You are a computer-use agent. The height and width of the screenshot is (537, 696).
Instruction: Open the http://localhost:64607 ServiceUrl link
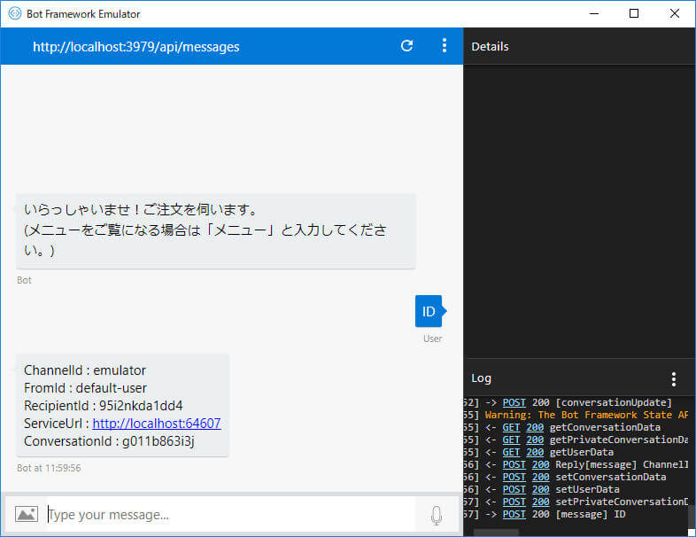tap(156, 424)
